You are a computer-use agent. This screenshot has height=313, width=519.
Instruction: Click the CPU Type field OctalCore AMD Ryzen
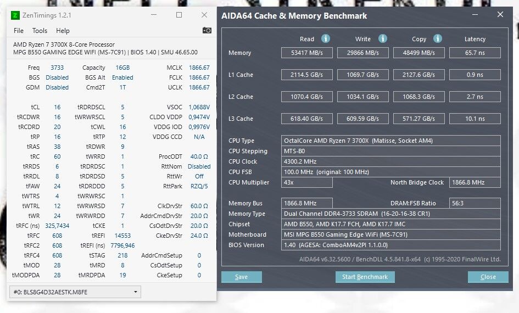click(391, 141)
